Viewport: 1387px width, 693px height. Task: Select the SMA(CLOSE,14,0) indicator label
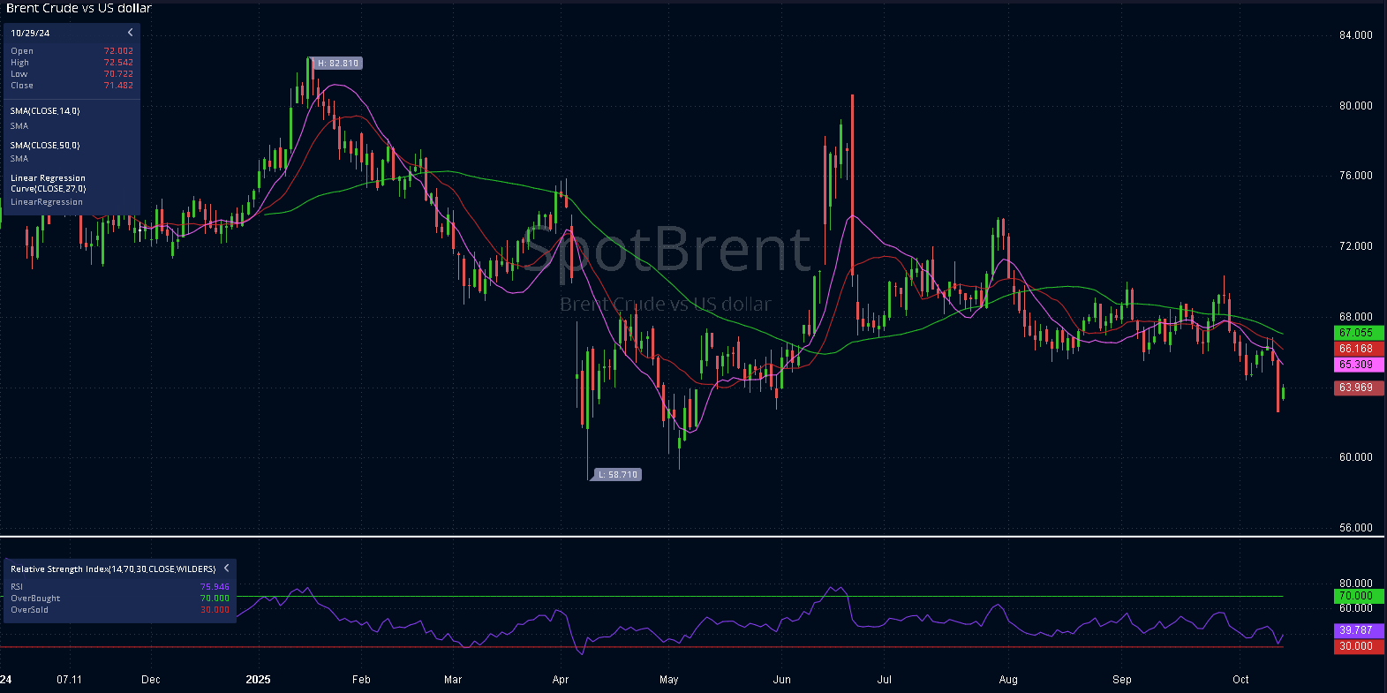[x=45, y=111]
